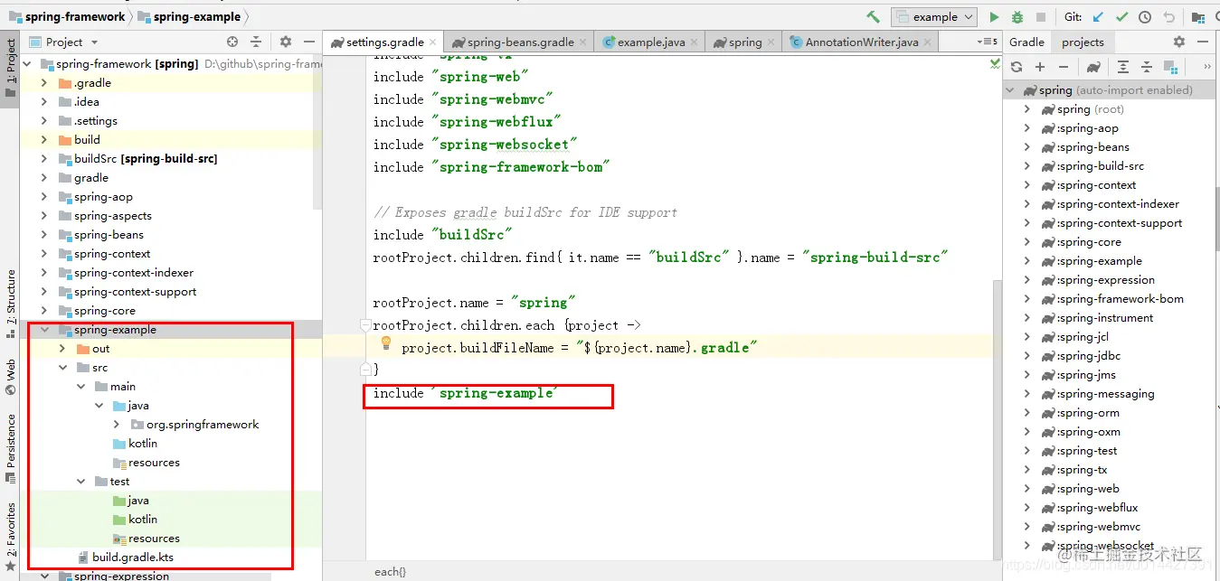
Task: Run the example configuration
Action: coord(994,17)
